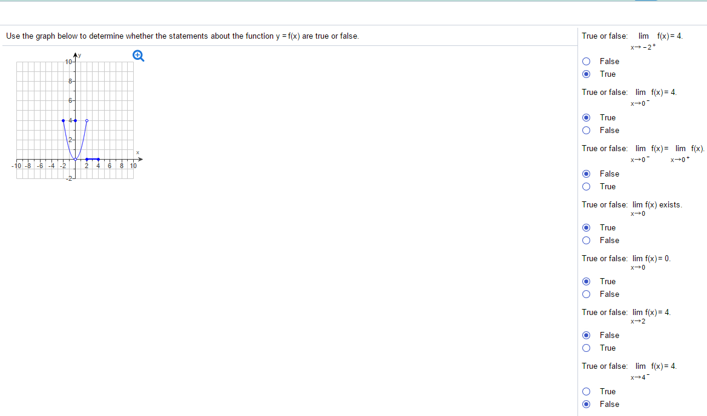
Task: Mark True for x→4⁻ limit equals 4
Action: click(x=586, y=391)
